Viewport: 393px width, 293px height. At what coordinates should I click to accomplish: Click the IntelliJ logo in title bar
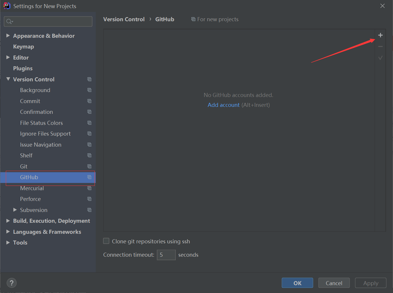(x=7, y=6)
